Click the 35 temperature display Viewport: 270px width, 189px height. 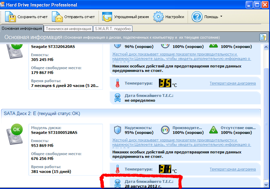(165, 83)
